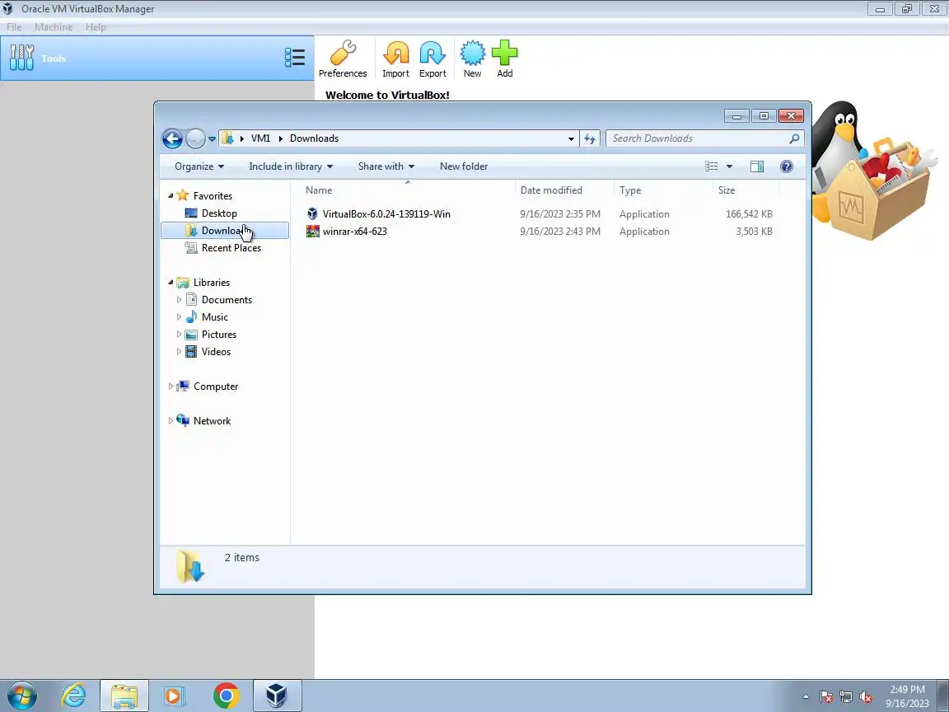
Task: Expand the Music library
Action: [x=179, y=317]
